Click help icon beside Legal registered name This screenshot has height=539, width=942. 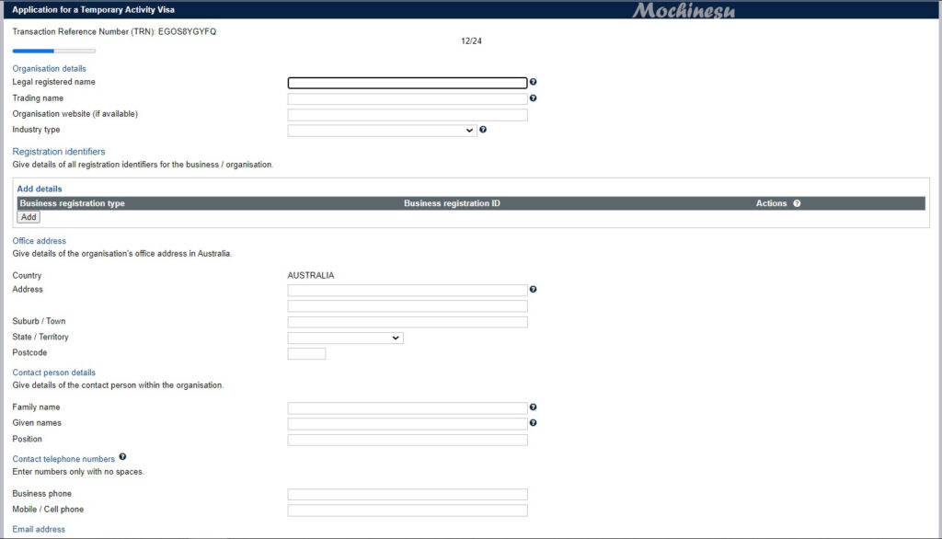pyautogui.click(x=533, y=82)
